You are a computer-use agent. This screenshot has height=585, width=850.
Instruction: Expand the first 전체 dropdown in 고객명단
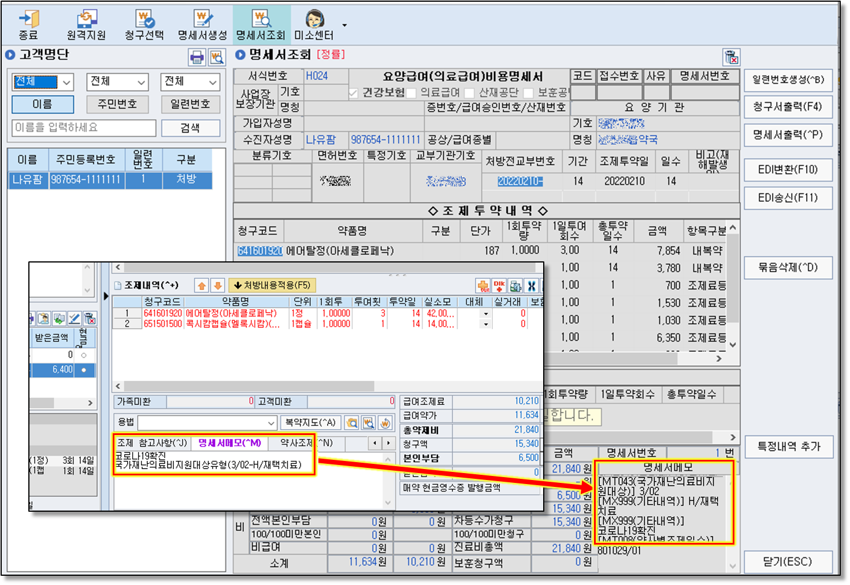66,82
